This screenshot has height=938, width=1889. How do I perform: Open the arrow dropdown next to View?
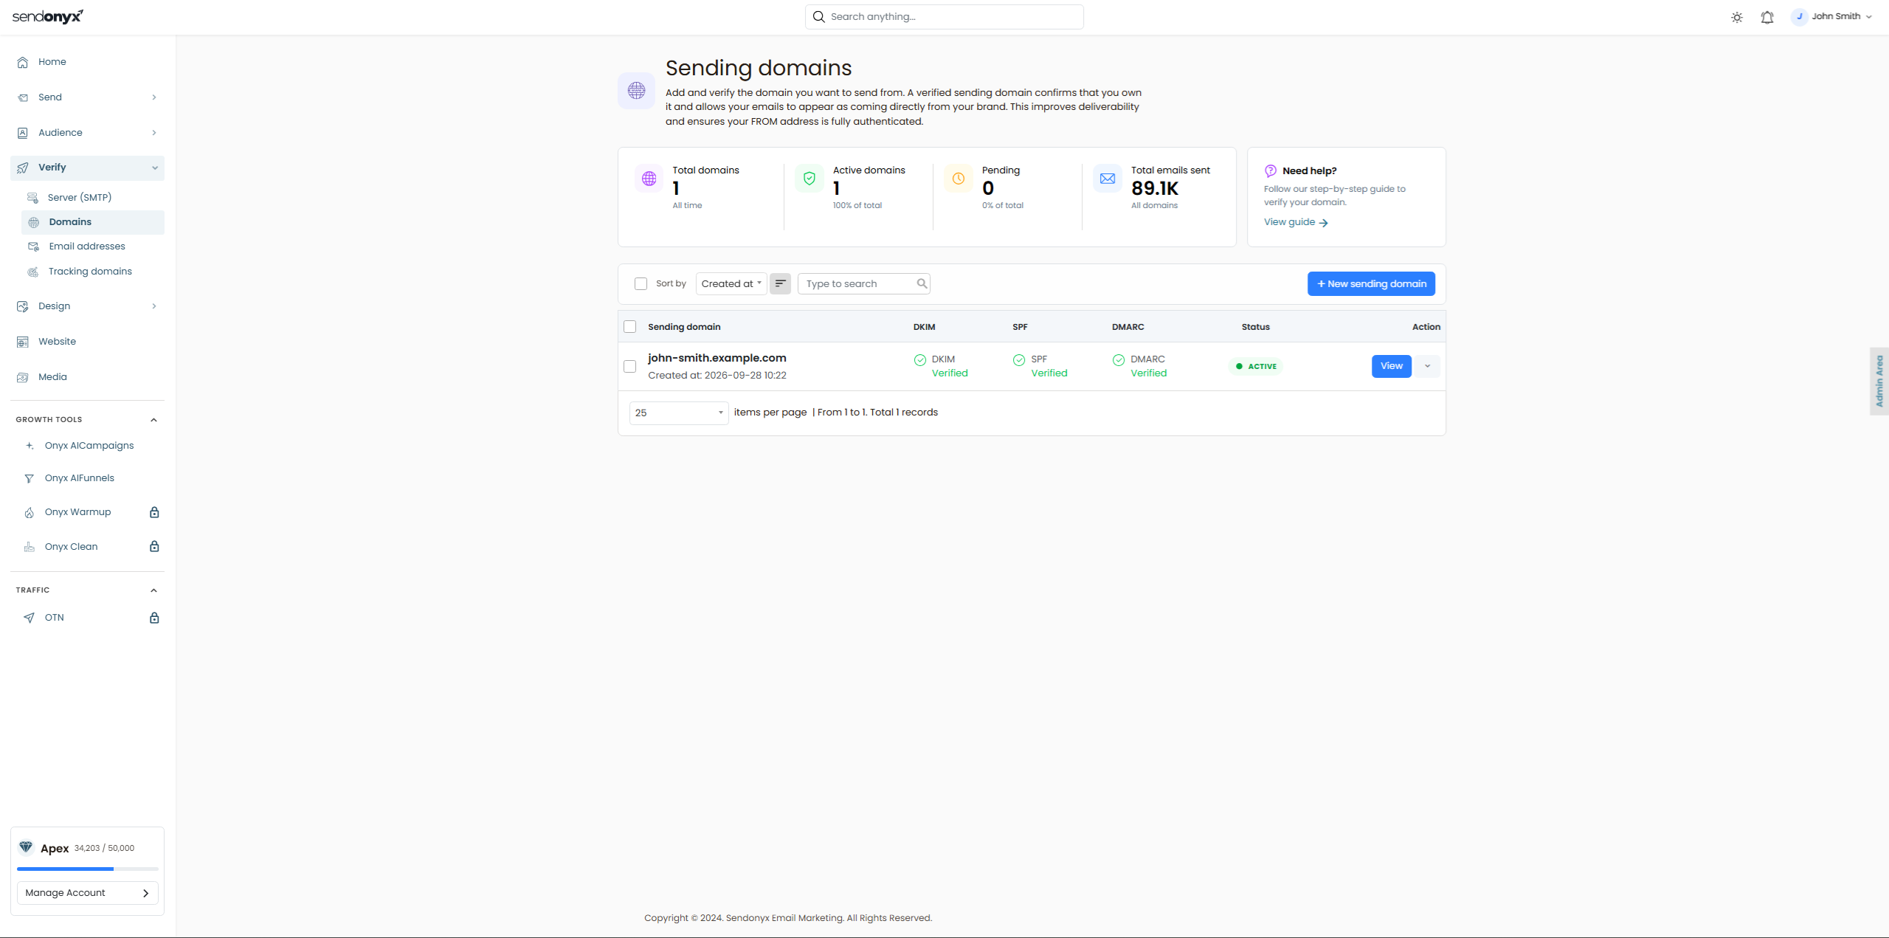[1427, 366]
